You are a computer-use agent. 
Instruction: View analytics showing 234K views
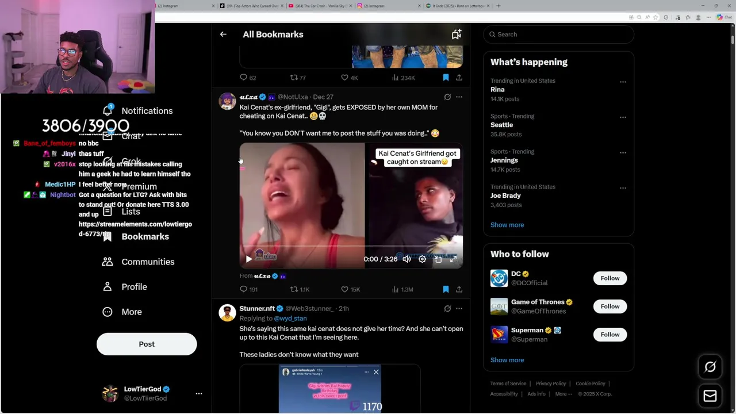pyautogui.click(x=403, y=78)
